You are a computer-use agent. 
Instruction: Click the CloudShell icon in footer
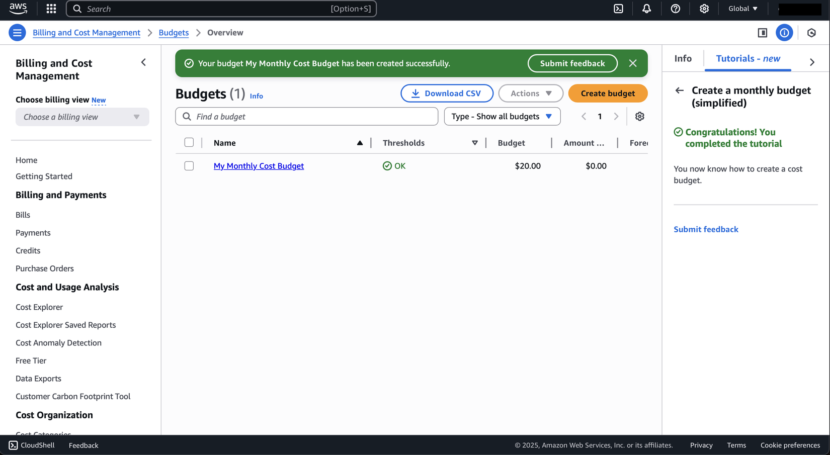(x=13, y=445)
